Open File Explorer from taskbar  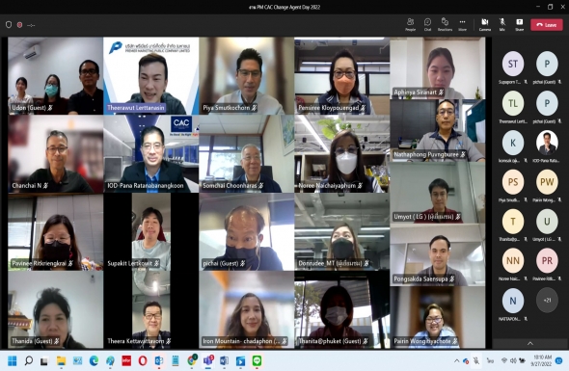pyautogui.click(x=61, y=360)
